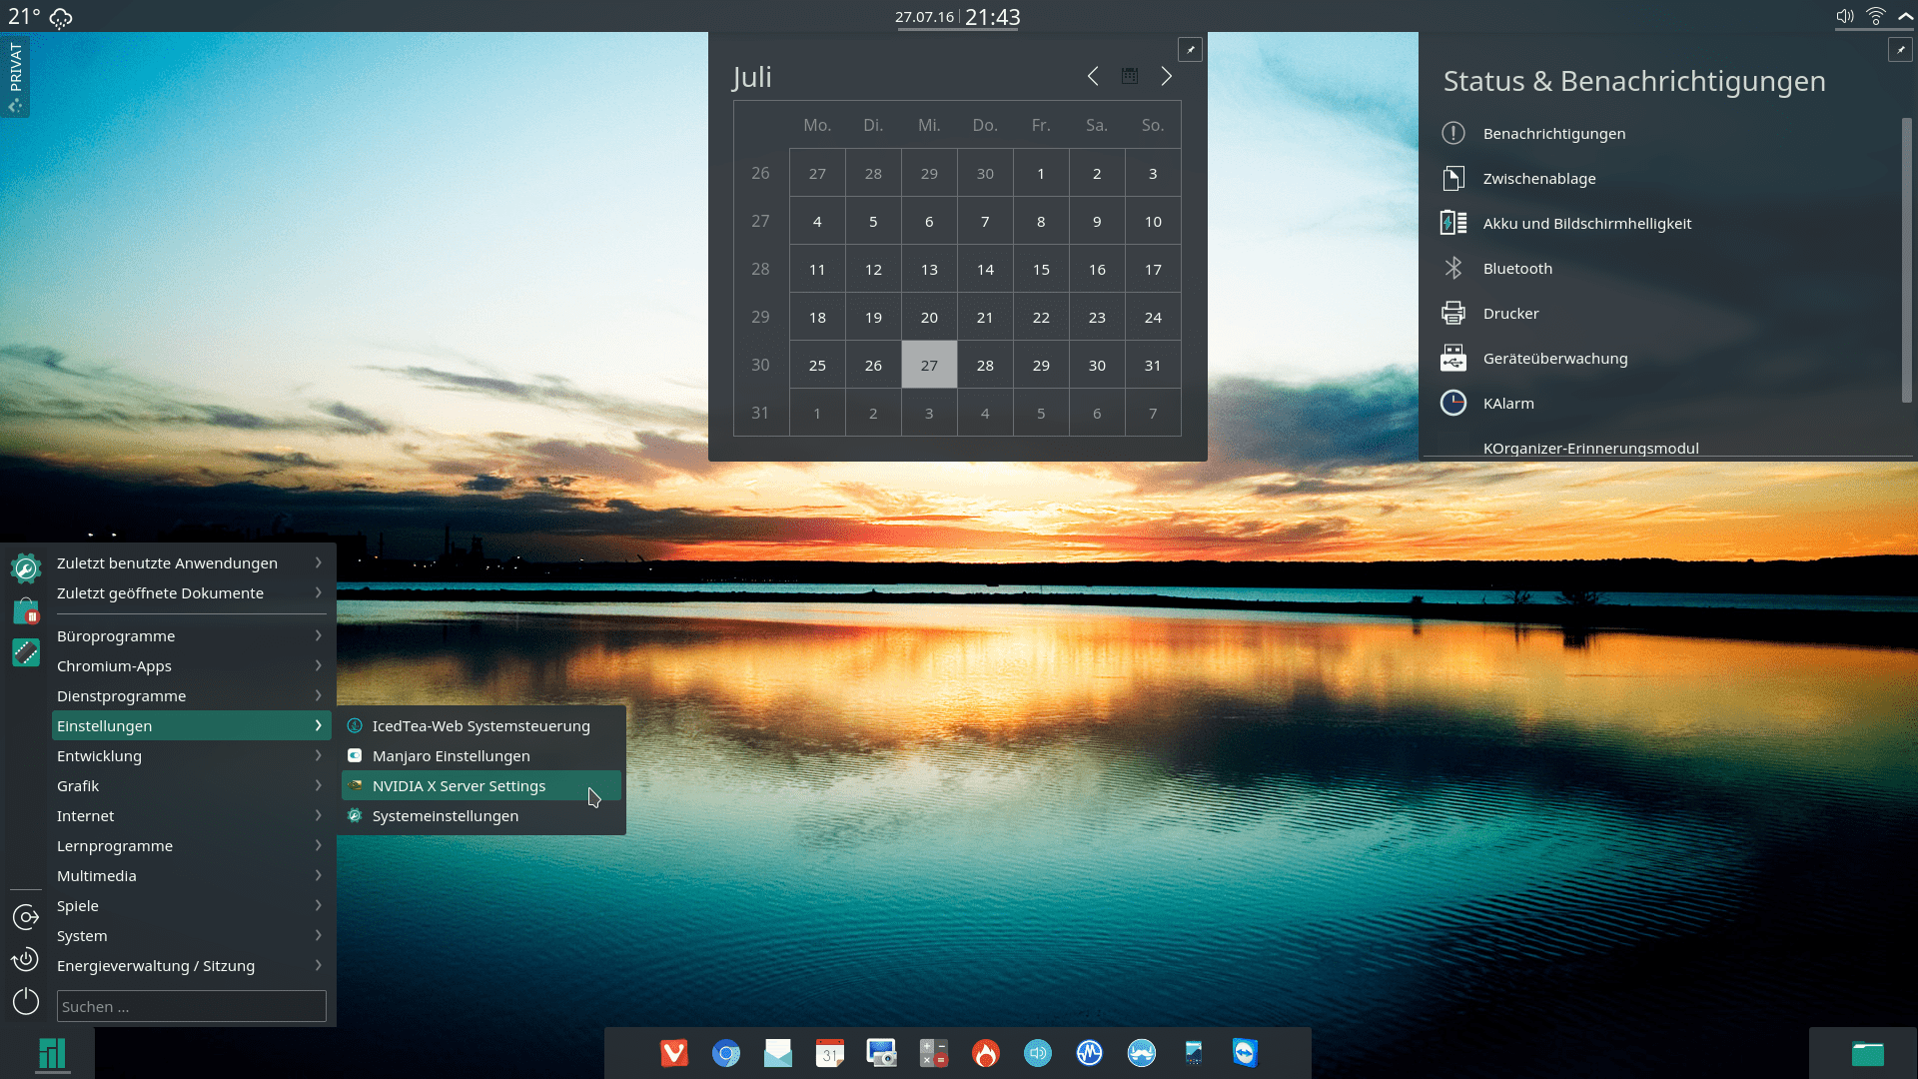Click the Manjaro launcher button

(52, 1054)
